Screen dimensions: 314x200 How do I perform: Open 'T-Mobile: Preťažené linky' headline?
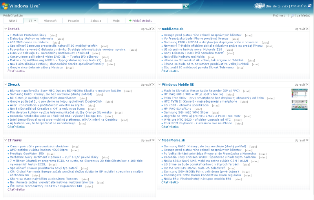(x=28, y=35)
